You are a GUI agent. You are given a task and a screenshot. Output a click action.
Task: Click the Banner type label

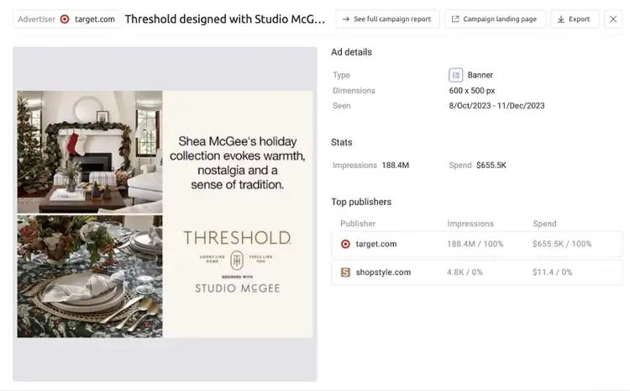pos(480,75)
